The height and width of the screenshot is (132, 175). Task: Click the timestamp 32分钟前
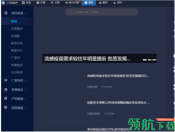(109, 114)
